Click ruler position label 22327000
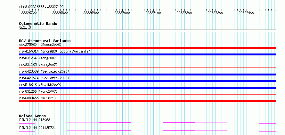This screenshot has width=285, height=135. coord(122,13)
